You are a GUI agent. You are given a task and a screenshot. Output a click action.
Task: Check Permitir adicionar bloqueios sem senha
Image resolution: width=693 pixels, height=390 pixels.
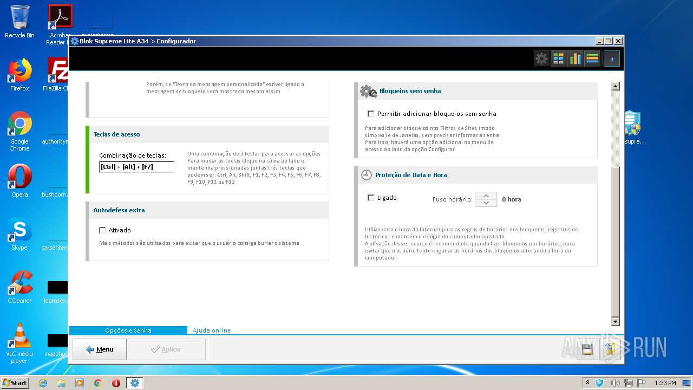(371, 114)
